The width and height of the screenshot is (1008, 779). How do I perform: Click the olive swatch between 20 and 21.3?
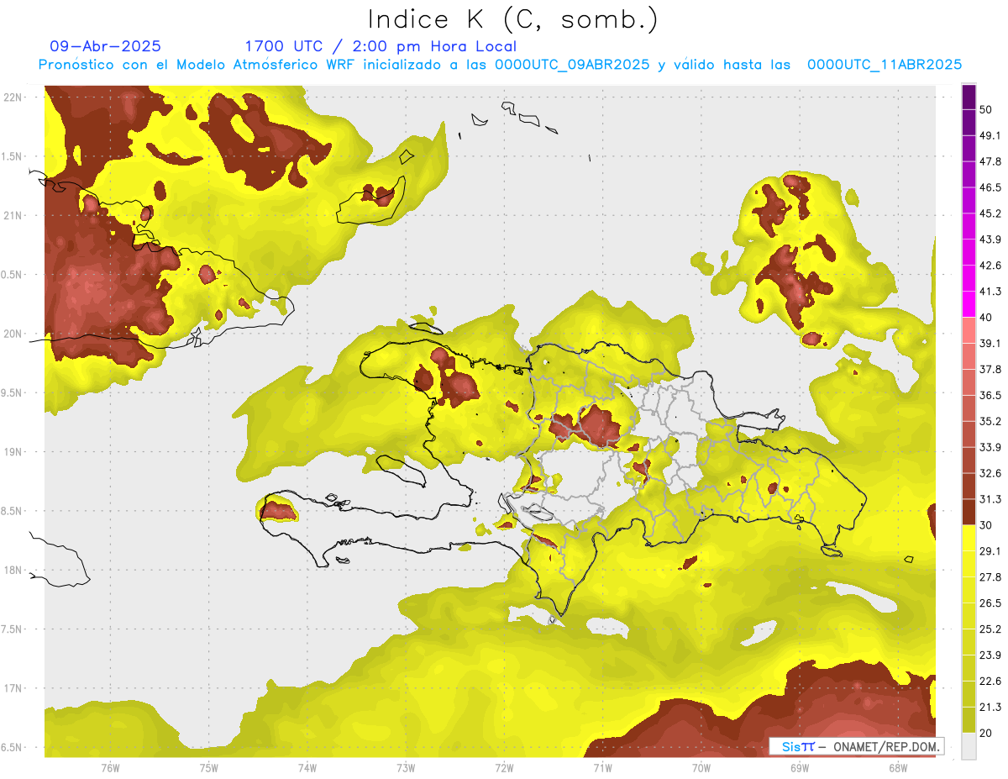(x=969, y=720)
